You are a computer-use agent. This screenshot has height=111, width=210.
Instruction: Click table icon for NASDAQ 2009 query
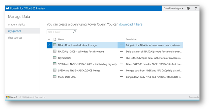click(x=55, y=51)
